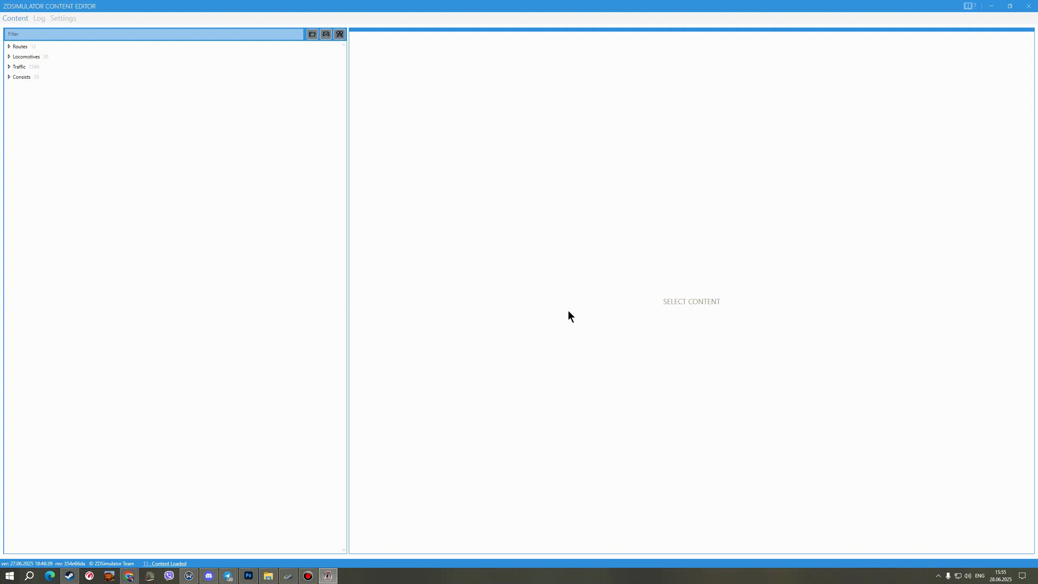This screenshot has width=1038, height=584.
Task: Expand the Locomotives tree node
Action: click(9, 56)
